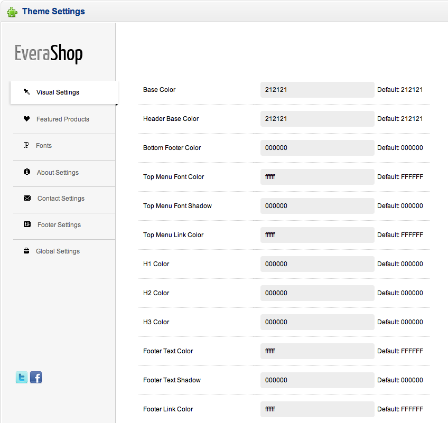Click the H2 Color label
Viewport: 448px width, 423px height.
[156, 293]
